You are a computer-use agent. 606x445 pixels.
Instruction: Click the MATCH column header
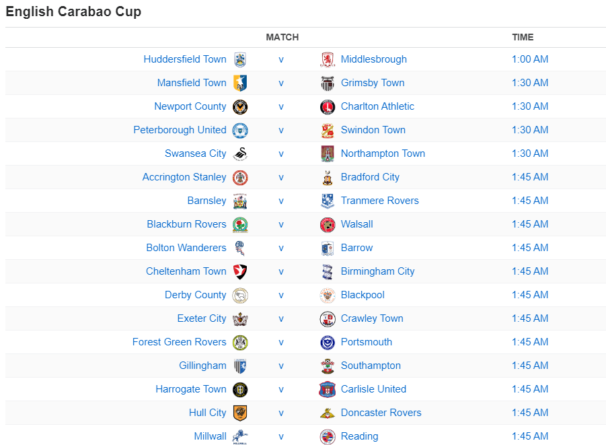tap(282, 38)
